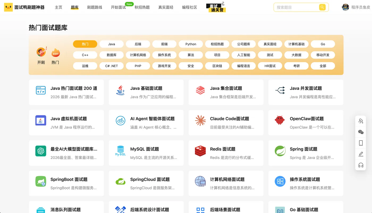This screenshot has height=213, width=372.
Task: Click the 面试通关营 banner
Action: pyautogui.click(x=216, y=7)
